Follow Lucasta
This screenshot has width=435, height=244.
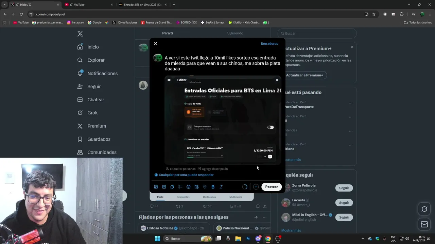click(x=344, y=203)
